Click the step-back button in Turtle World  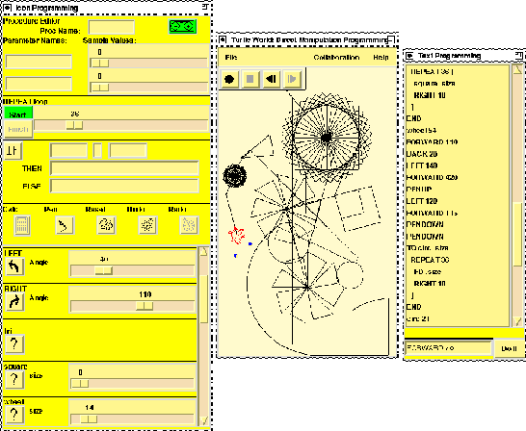(271, 79)
